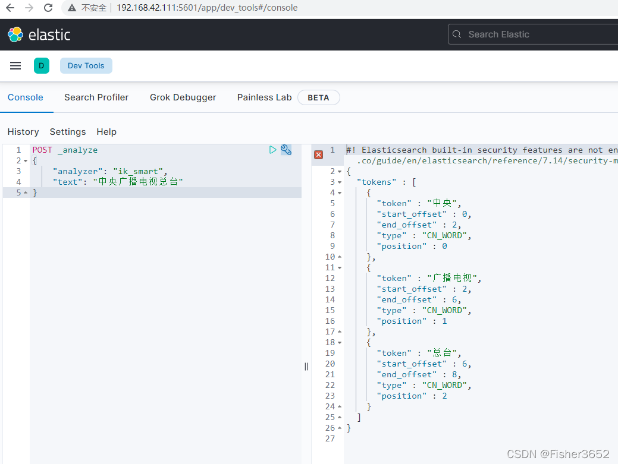Image resolution: width=618 pixels, height=464 pixels.
Task: Click fold marker at response line 17
Action: (x=340, y=332)
